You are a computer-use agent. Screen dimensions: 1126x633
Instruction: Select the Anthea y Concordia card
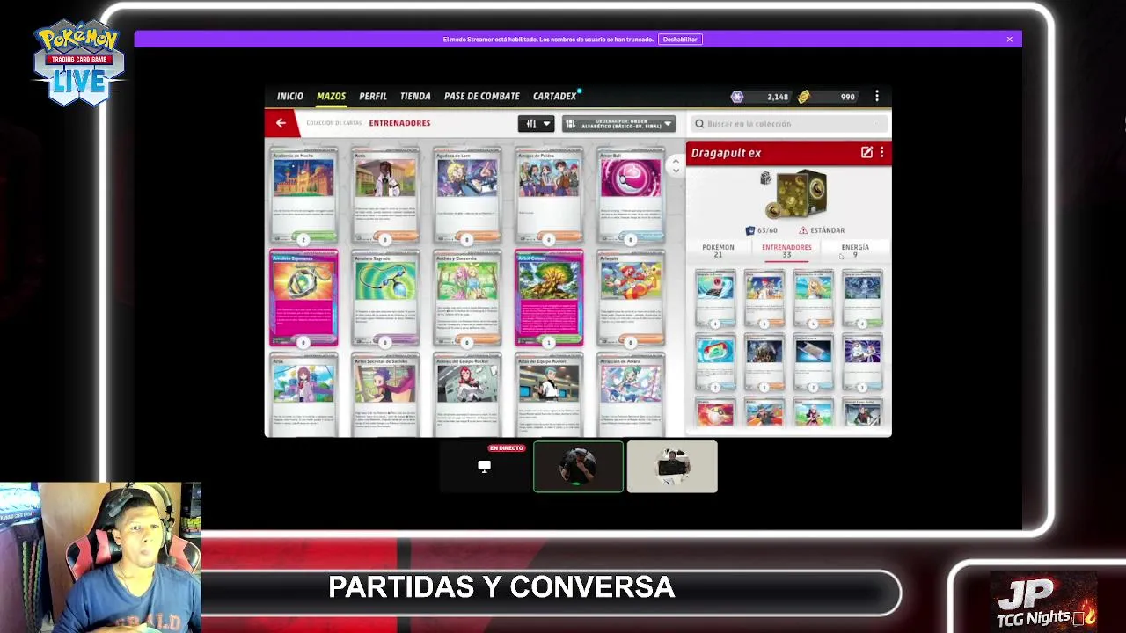467,298
